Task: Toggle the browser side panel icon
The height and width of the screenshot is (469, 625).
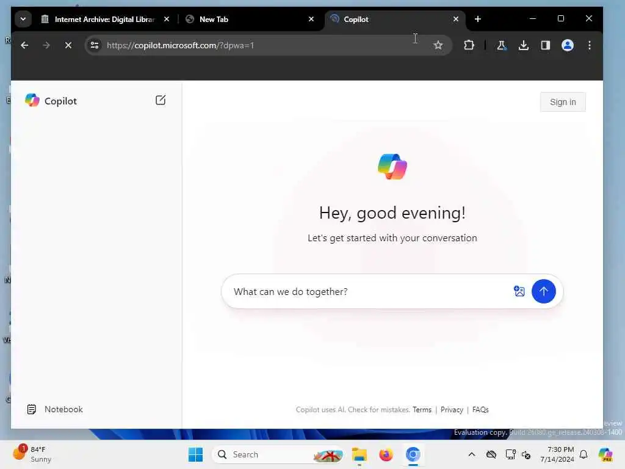Action: point(545,45)
